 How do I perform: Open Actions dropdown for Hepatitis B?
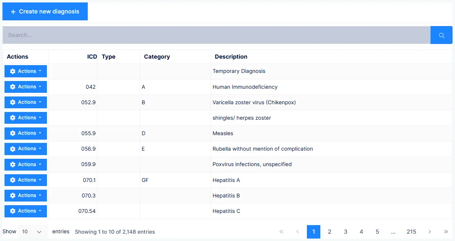(x=26, y=195)
